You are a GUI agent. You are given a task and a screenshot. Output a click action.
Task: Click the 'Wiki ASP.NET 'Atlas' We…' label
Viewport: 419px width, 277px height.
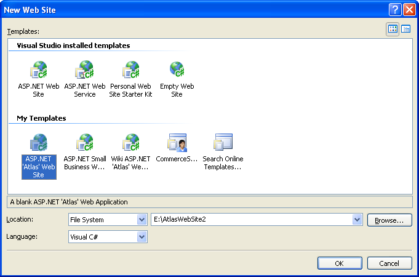coord(130,163)
